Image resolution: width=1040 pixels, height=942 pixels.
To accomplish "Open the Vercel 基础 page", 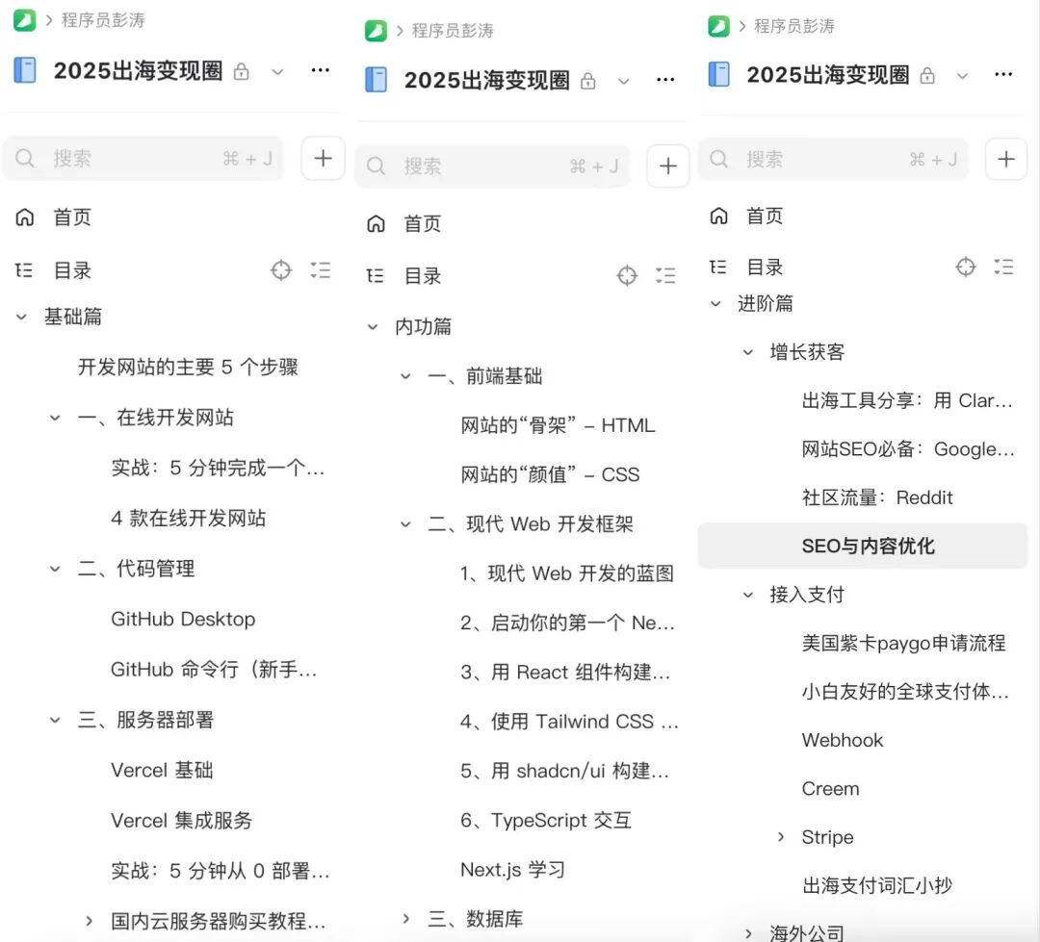I will tap(162, 770).
